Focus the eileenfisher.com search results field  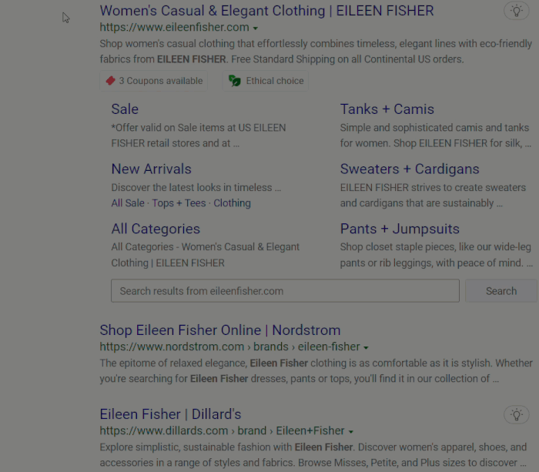285,291
